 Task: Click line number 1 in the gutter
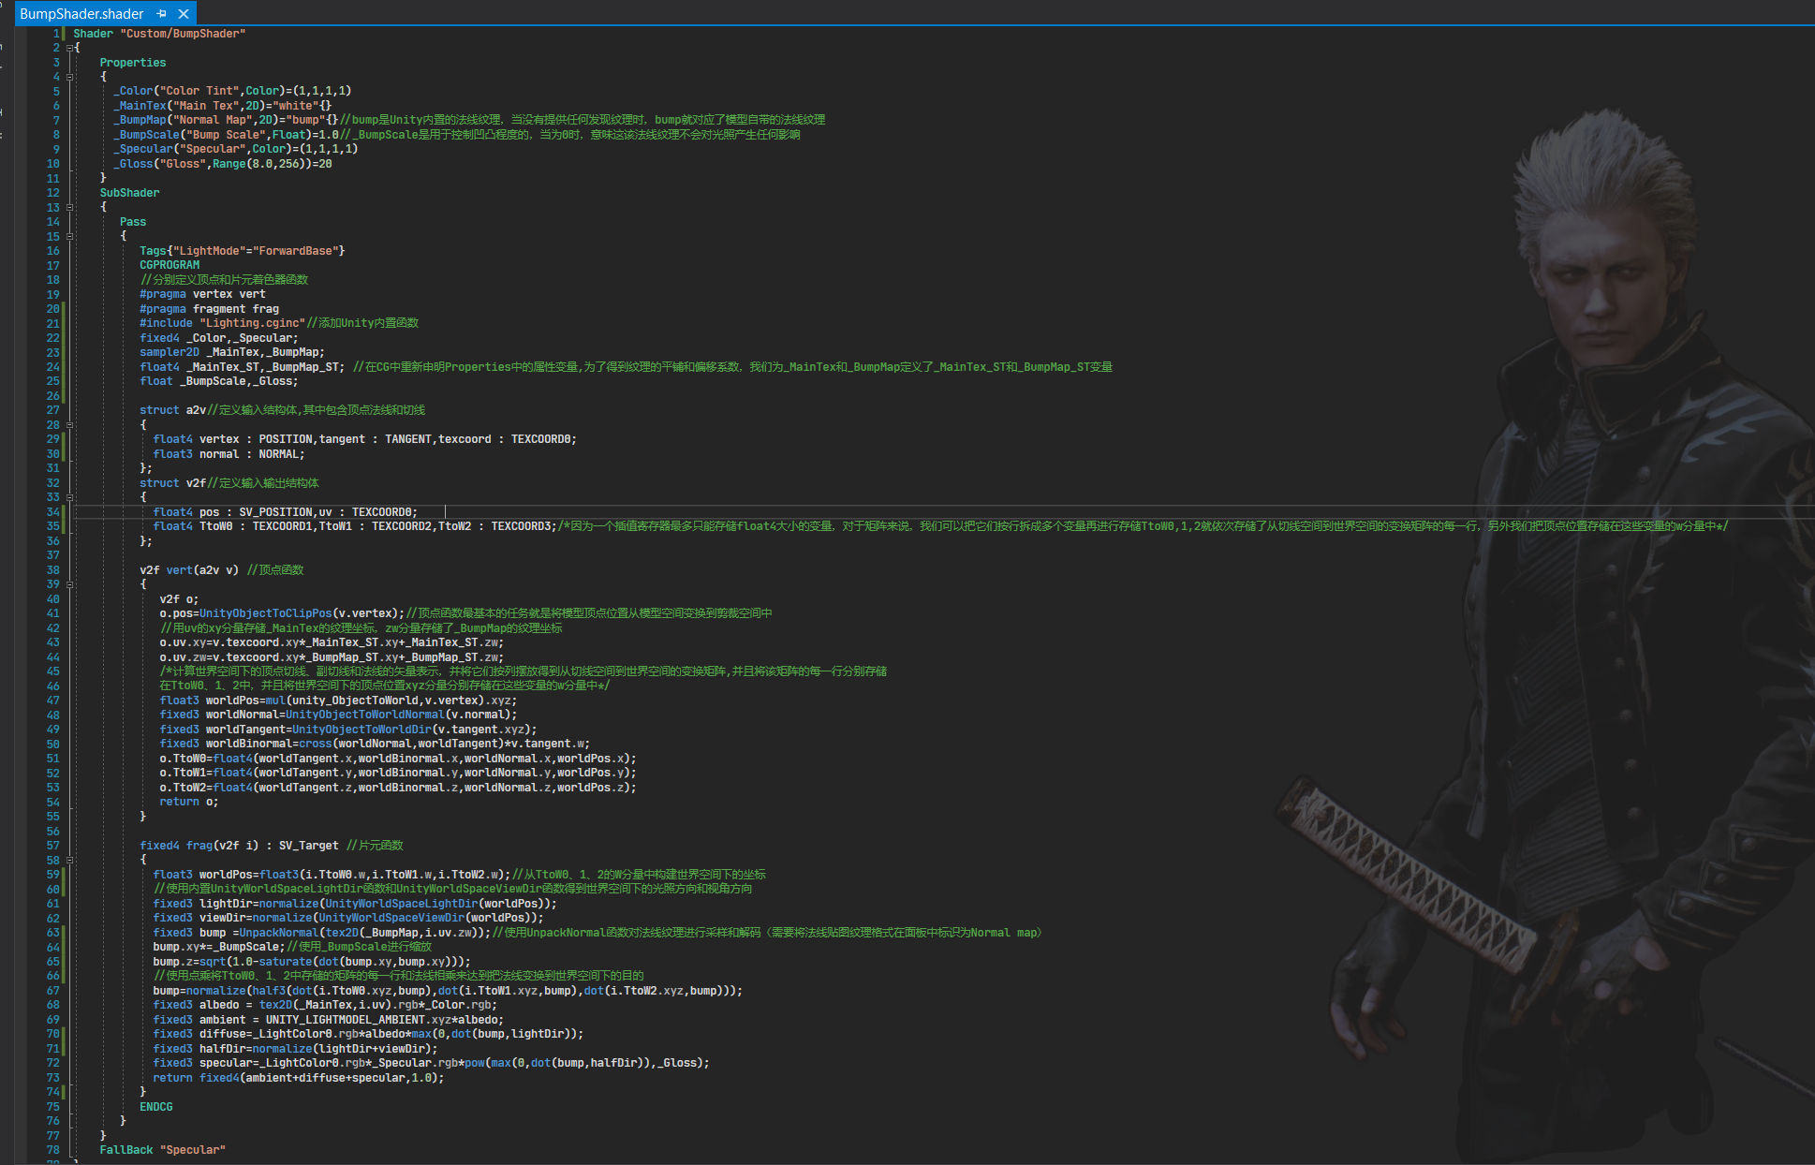point(55,34)
